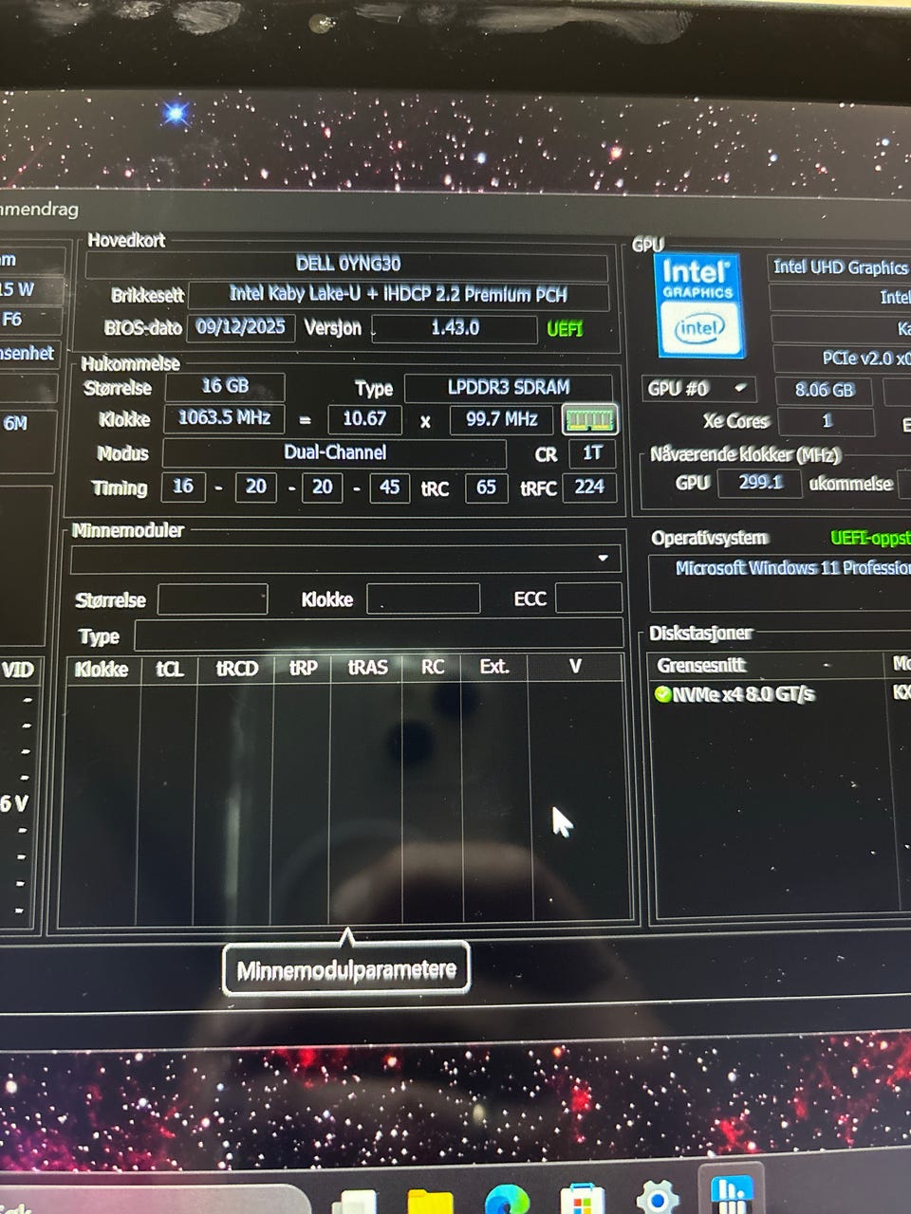
Task: Click the tRFC value 224
Action: [589, 487]
